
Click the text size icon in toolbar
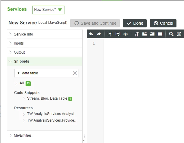click(137, 34)
